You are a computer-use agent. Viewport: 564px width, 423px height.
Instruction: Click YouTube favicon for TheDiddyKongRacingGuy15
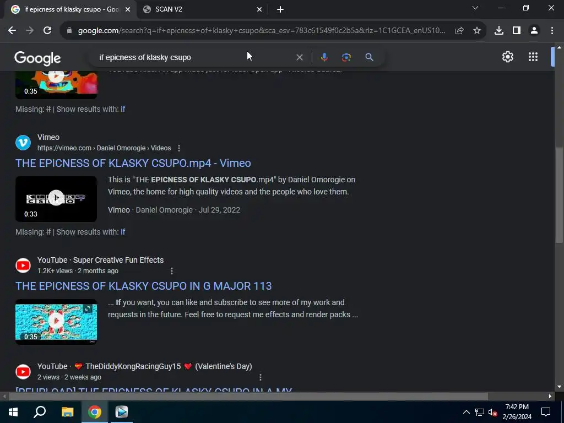(23, 372)
